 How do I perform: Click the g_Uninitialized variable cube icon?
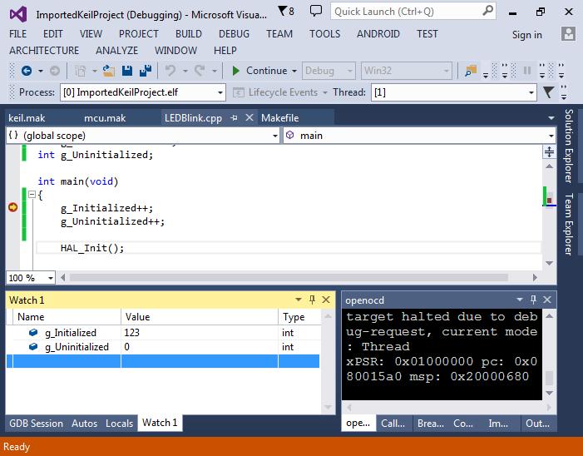point(33,347)
